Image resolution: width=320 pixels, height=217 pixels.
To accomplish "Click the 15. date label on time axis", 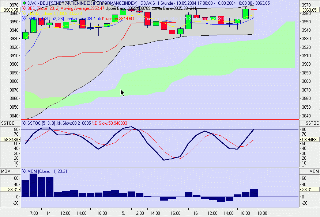I will coord(122,213).
